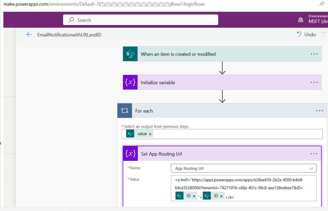Expand the Initialize variable step
This screenshot has width=328, height=211.
pos(222,82)
